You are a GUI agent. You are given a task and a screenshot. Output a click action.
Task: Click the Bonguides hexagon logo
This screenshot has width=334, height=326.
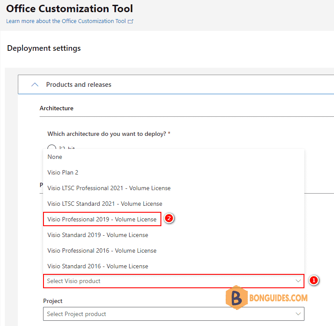[x=237, y=297]
